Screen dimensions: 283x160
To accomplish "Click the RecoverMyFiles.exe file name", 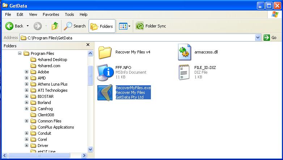I will pyautogui.click(x=133, y=88).
